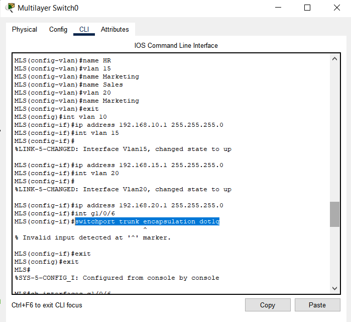Viewport: 351px width, 322px height.
Task: Maximize the Multilayer Switch0 window
Action: (307, 8)
